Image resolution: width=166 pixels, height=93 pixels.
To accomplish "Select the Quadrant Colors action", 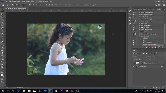I will tap(145, 28).
